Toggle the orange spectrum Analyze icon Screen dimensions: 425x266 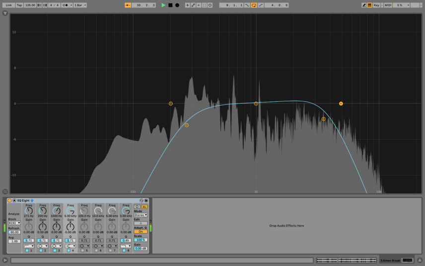(x=144, y=206)
